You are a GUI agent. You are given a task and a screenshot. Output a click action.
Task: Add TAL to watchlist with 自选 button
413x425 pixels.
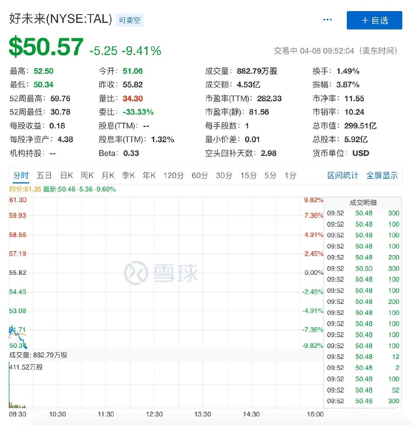pyautogui.click(x=374, y=20)
